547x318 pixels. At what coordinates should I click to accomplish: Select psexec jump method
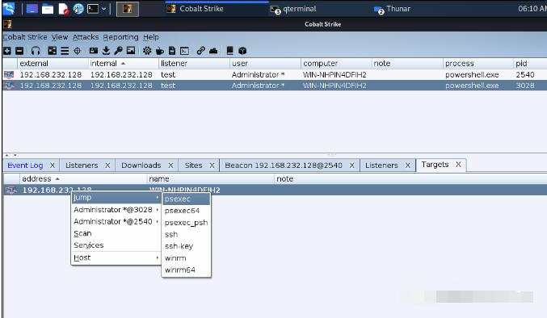click(187, 199)
